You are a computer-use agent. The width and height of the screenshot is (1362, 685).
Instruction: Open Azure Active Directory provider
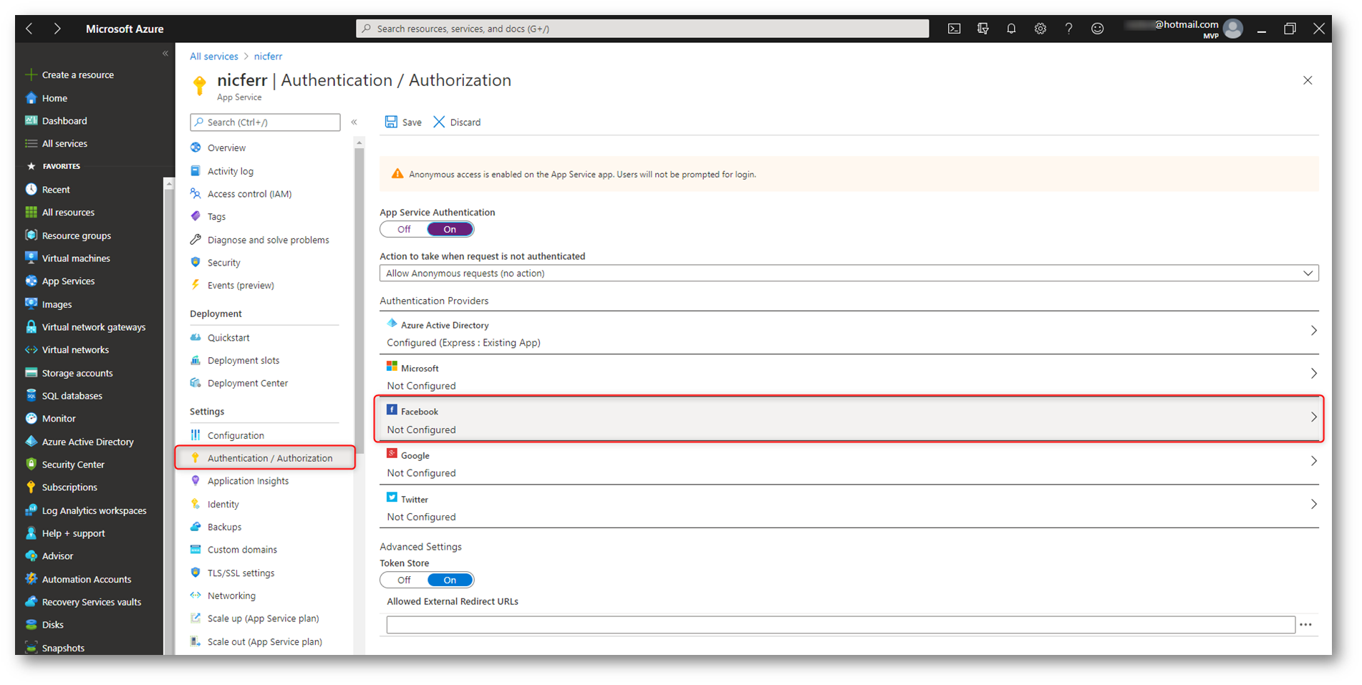tap(849, 333)
